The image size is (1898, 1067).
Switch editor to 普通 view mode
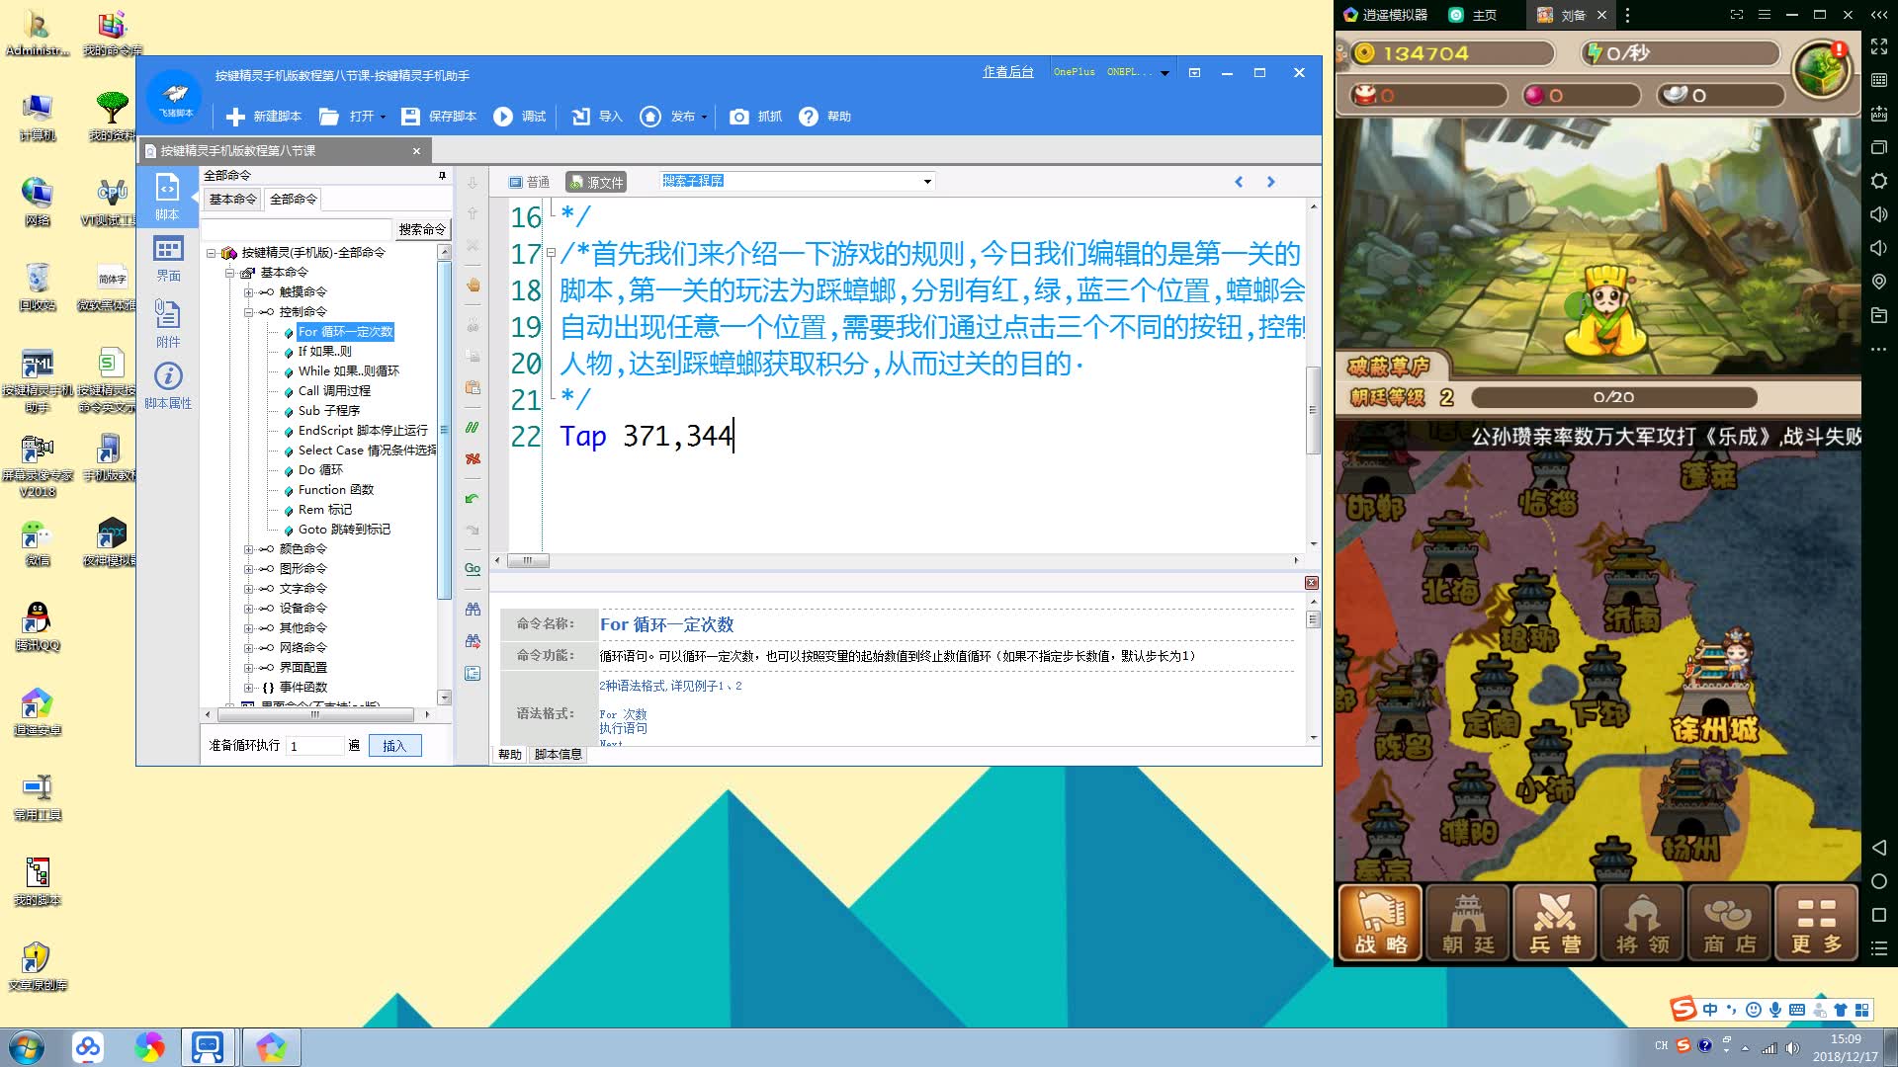(529, 182)
